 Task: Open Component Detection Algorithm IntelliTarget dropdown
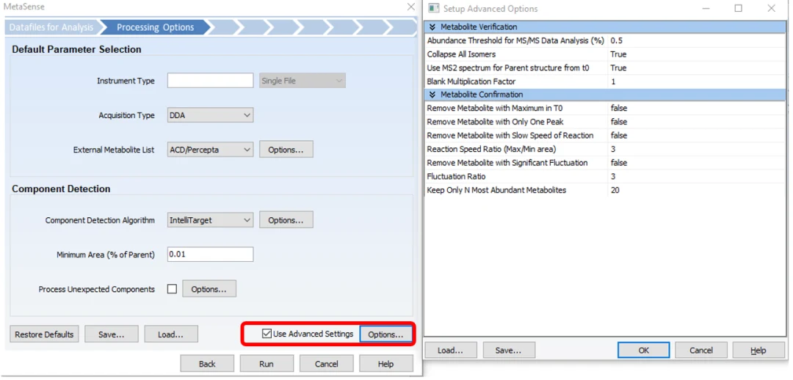211,220
